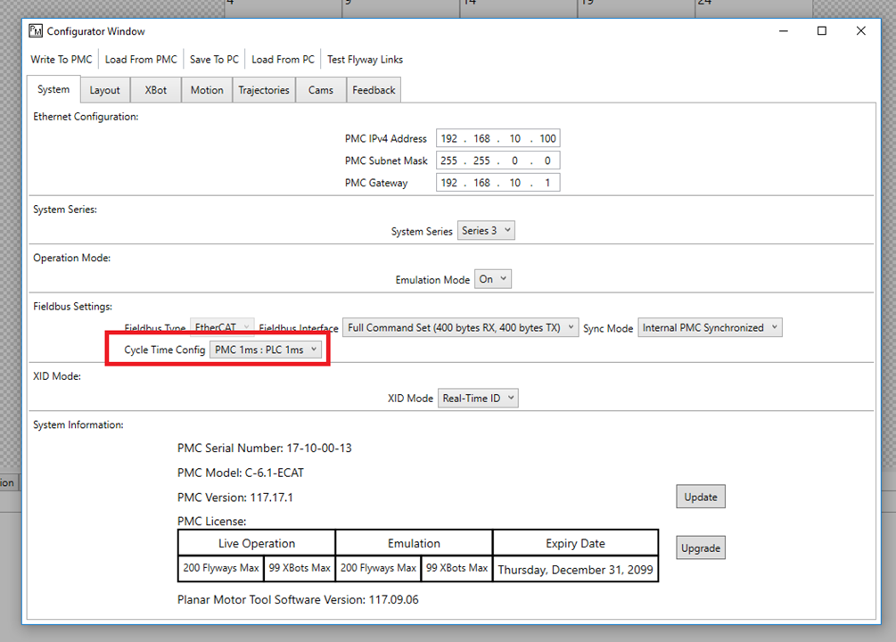Expand the Cycle Time Config dropdown
The width and height of the screenshot is (896, 642).
click(x=266, y=350)
